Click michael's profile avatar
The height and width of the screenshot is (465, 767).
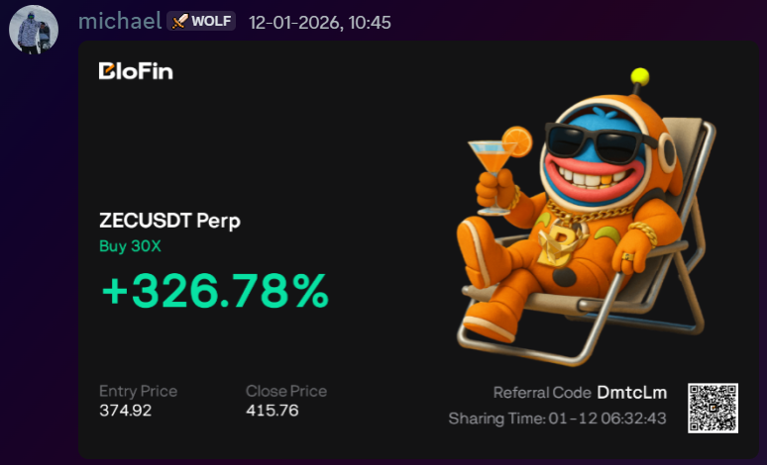[34, 29]
